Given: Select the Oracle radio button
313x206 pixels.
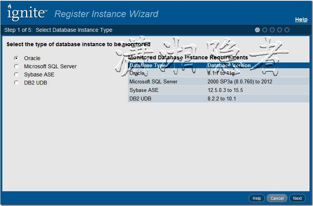Looking at the screenshot, I should [x=16, y=58].
